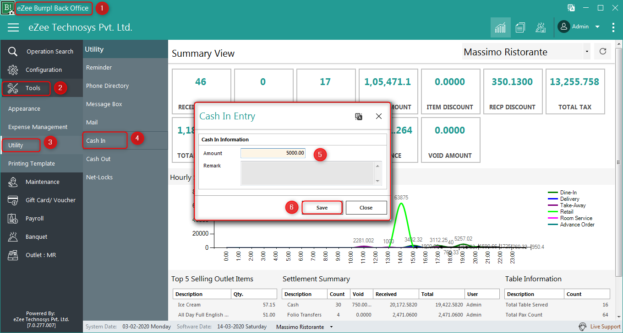Open the kitchen steam icon in header
The image size is (623, 333).
click(541, 27)
